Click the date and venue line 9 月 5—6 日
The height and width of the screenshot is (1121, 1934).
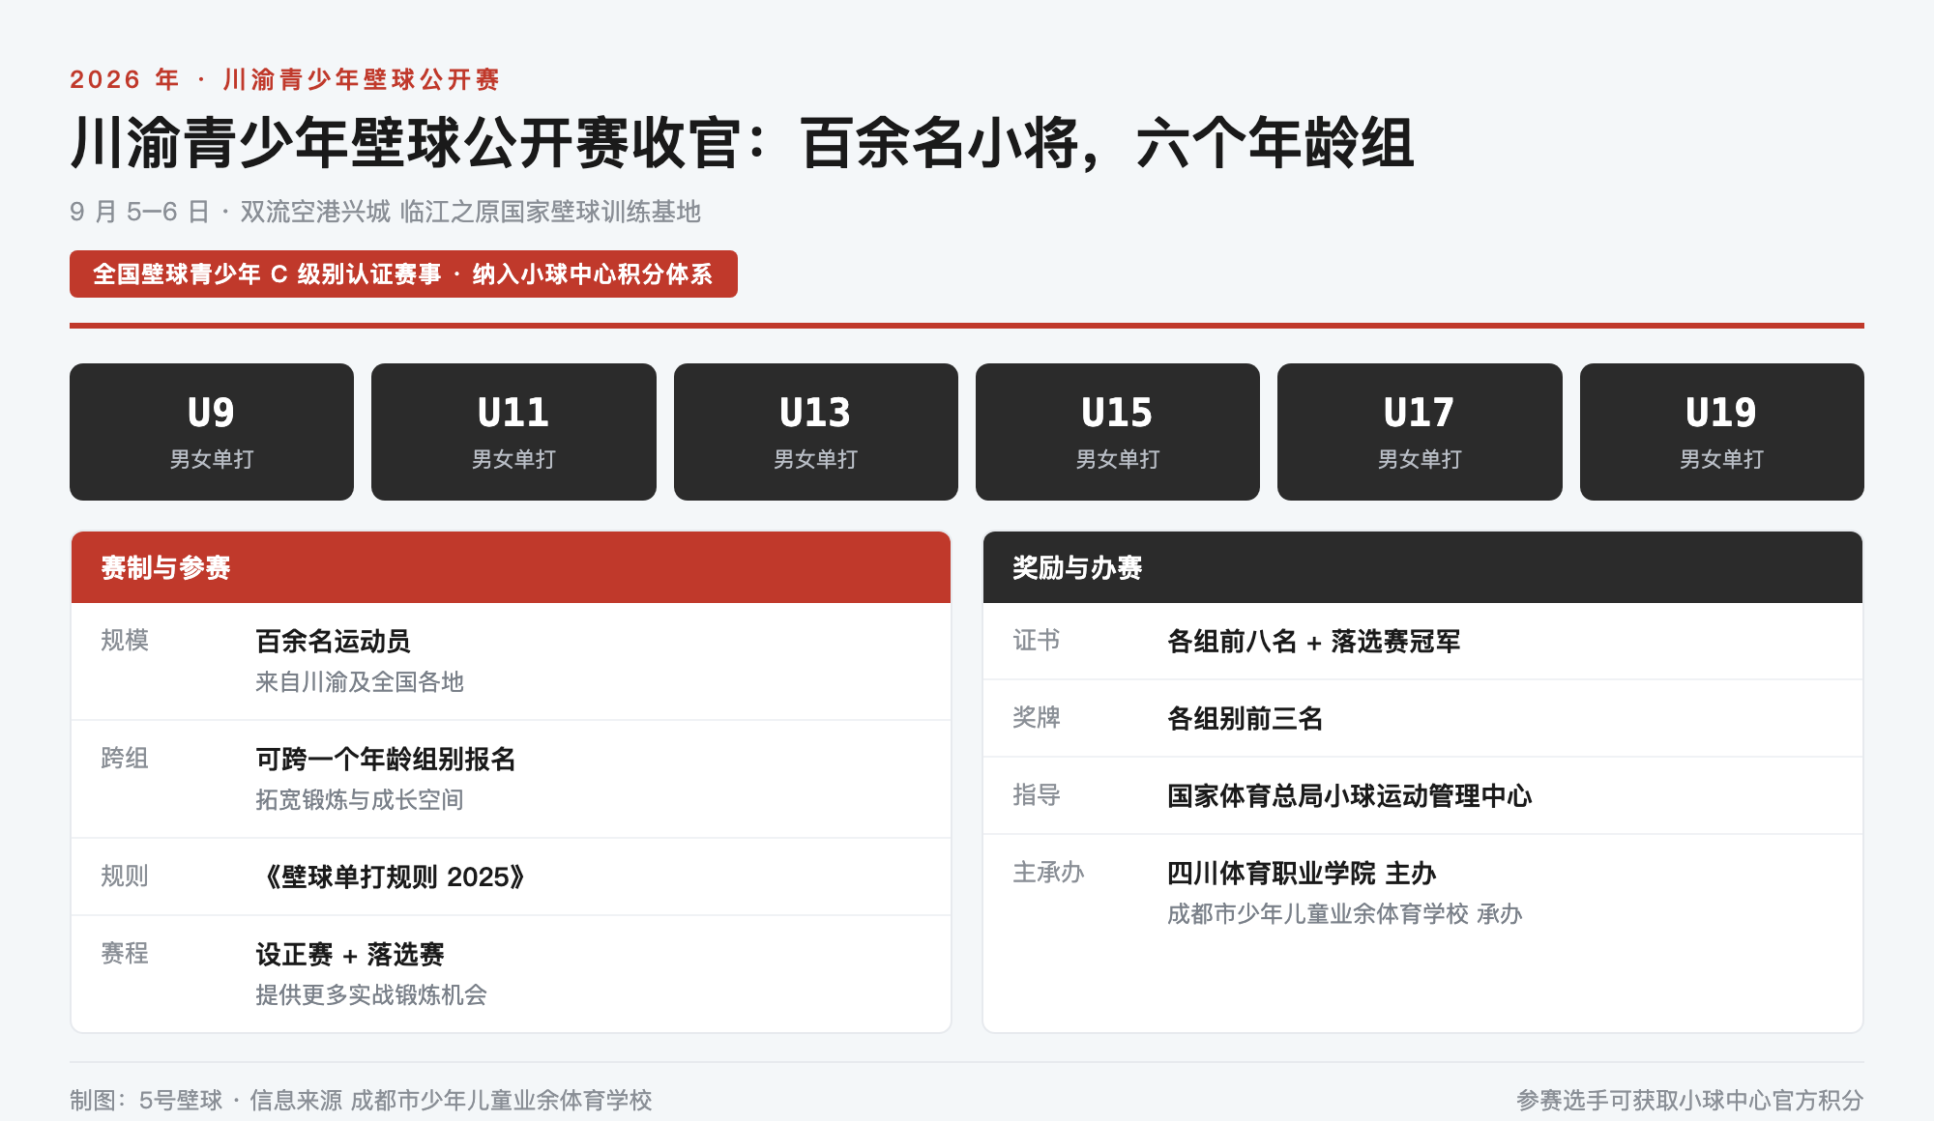(x=385, y=212)
